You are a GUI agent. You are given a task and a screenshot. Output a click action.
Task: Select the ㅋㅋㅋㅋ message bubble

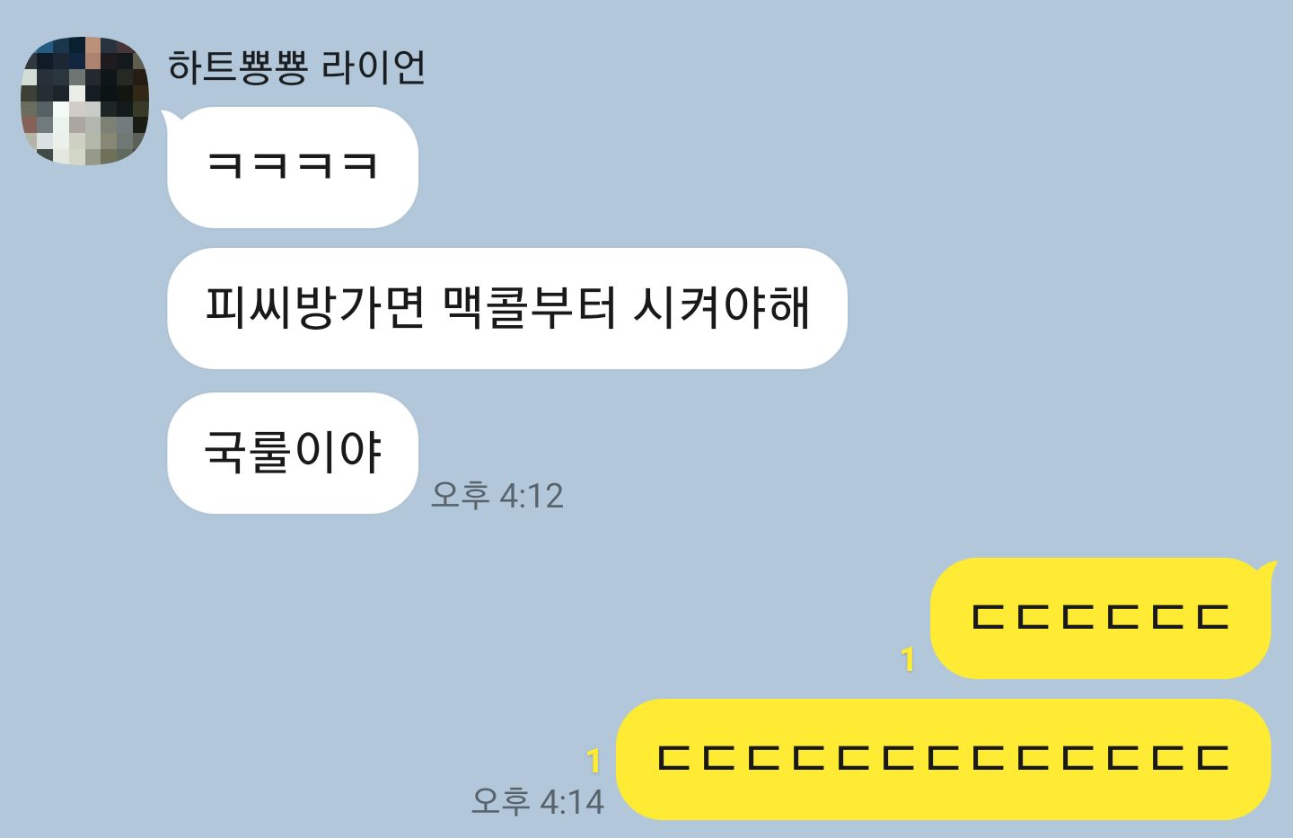[293, 167]
